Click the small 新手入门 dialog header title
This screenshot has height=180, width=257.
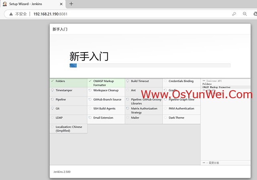click(60, 29)
